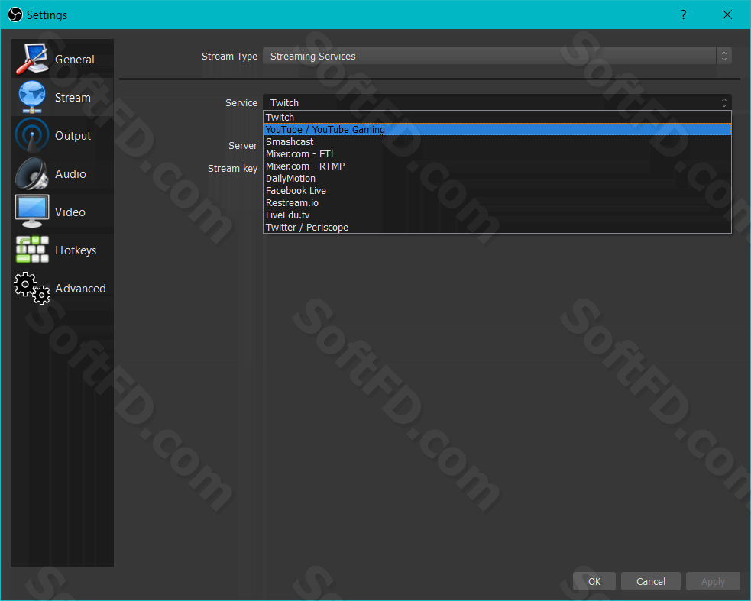This screenshot has width=751, height=601.
Task: Select YouTube / YouTube Gaming service
Action: tap(497, 129)
